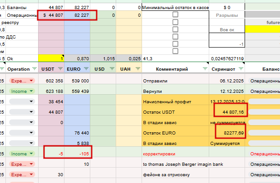
Task: Tick the checkbox just above the 41,3 cell
Action: tap(175, 51)
